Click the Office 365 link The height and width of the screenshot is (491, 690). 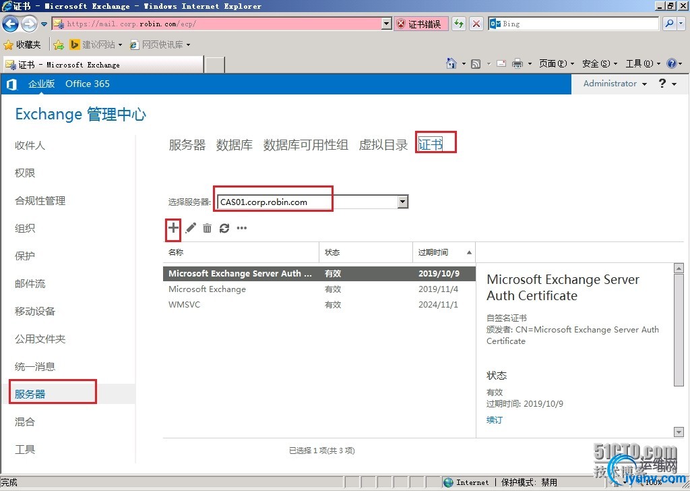point(88,84)
